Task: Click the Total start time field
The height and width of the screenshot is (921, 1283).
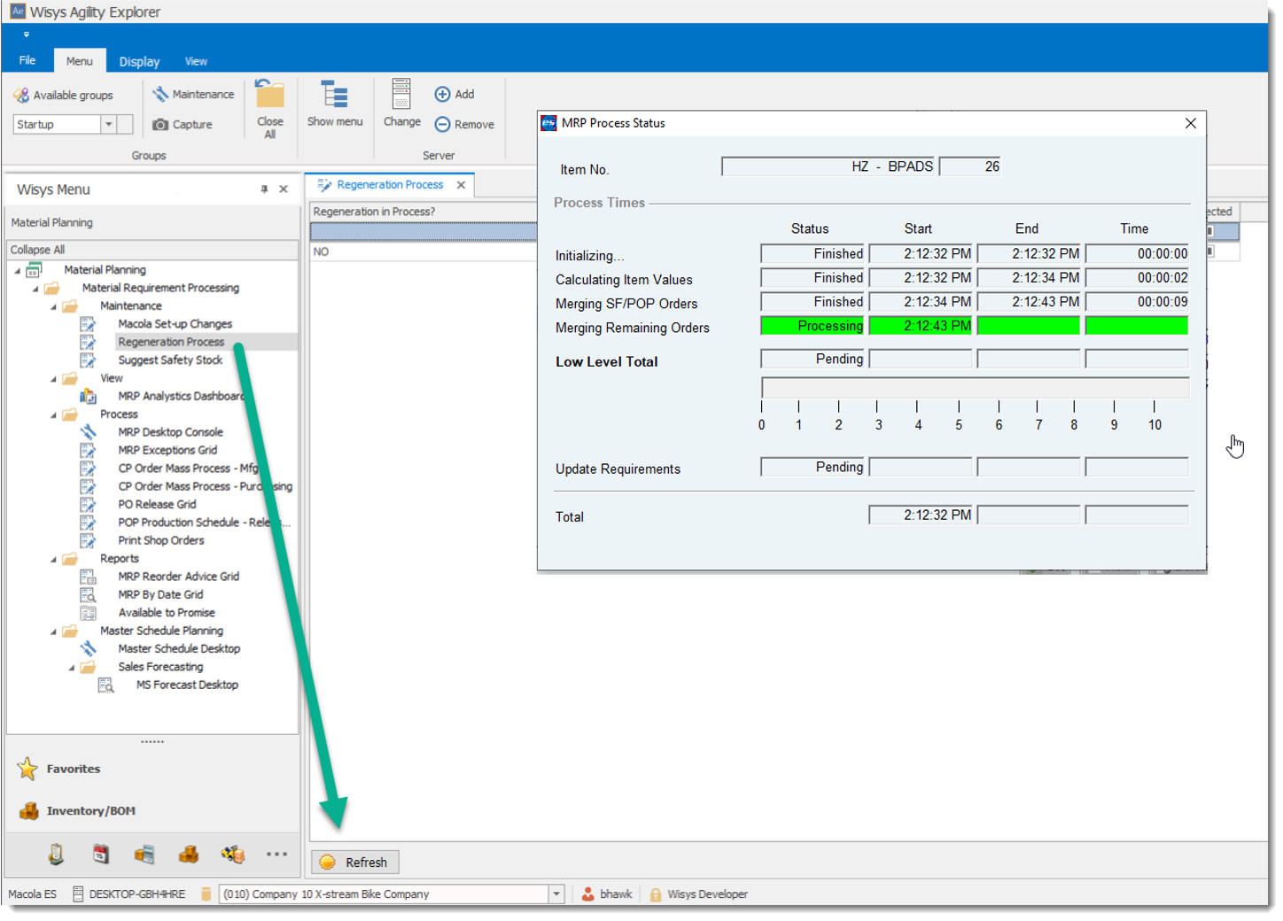Action: click(921, 515)
